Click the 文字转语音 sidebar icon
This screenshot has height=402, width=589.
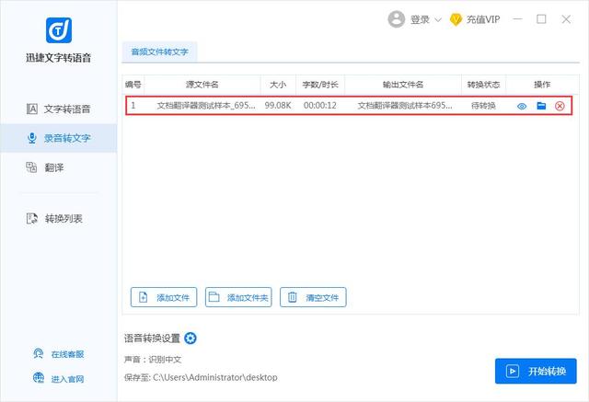tap(32, 109)
